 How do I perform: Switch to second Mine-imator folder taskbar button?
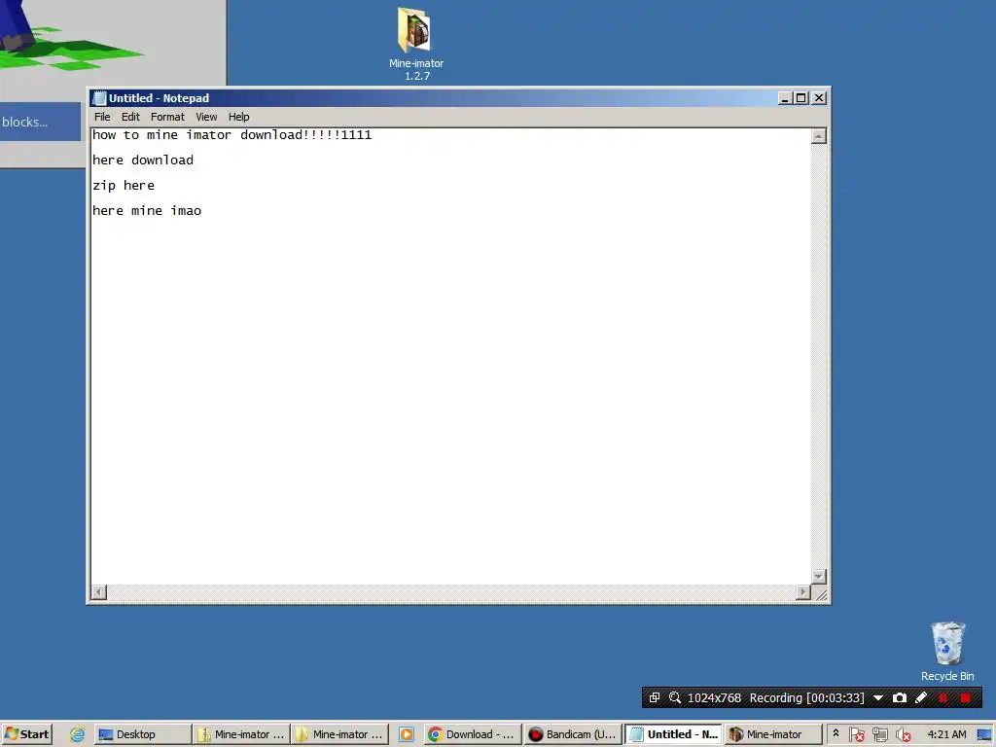pos(339,734)
